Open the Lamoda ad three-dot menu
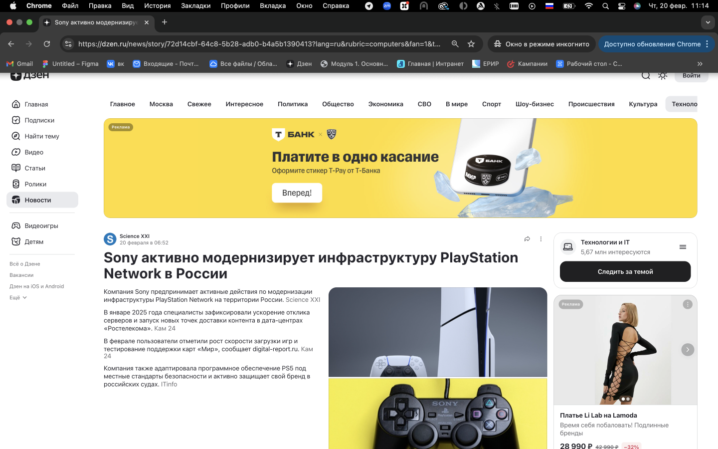The height and width of the screenshot is (449, 718). click(x=688, y=304)
